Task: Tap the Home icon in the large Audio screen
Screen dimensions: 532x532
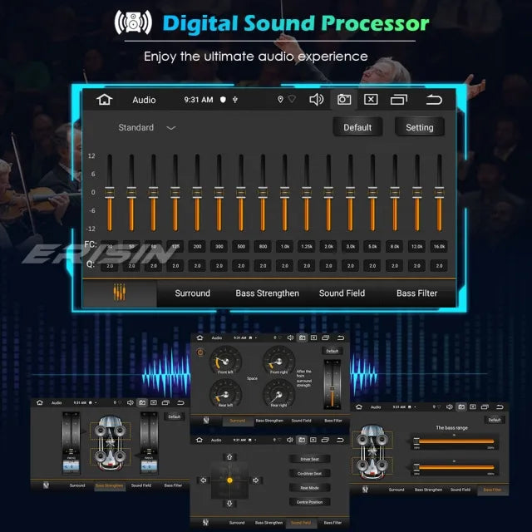Action: tap(105, 100)
